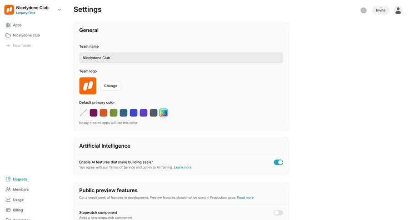This screenshot has height=220, width=409.
Task: Disable the AI features toggle
Action: (x=278, y=162)
